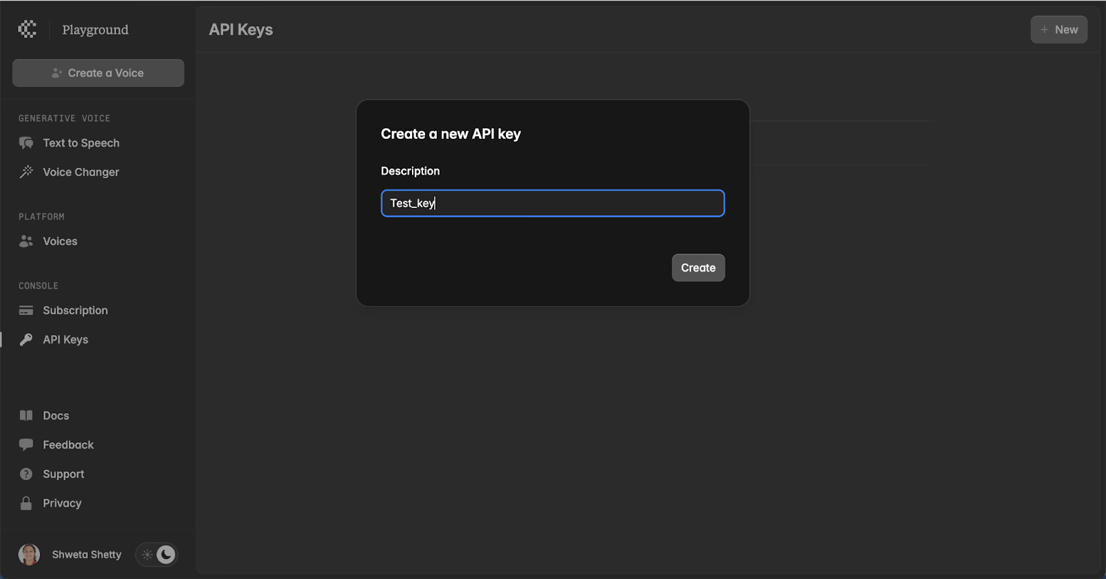
Task: Click the Voice Changer magic wand icon
Action: click(26, 172)
